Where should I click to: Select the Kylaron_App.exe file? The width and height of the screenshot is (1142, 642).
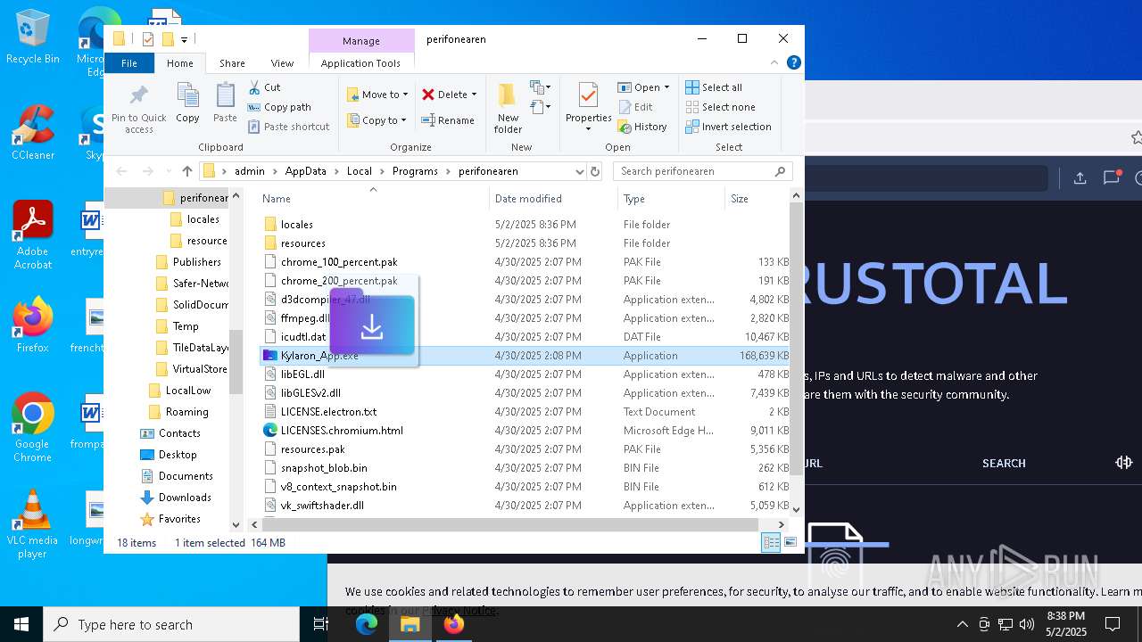525,356
